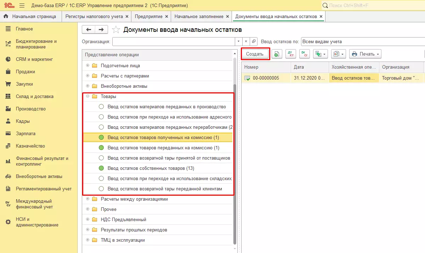
Task: Open the Дт/Кт postings icon
Action: click(291, 54)
